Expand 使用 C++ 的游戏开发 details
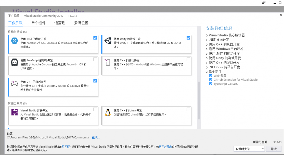 (207, 63)
